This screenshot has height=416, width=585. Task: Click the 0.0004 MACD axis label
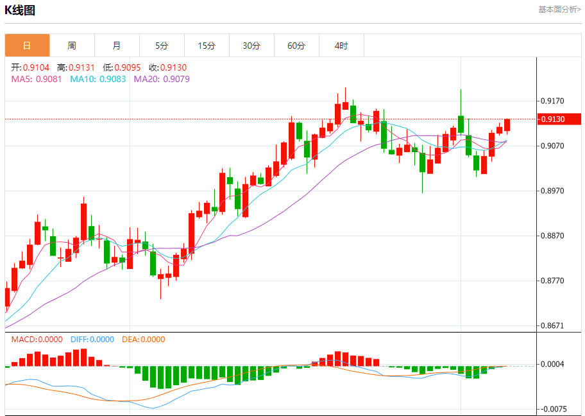[x=552, y=364]
